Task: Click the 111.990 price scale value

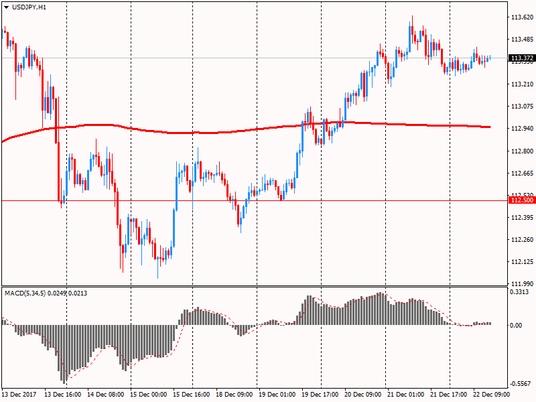Action: pyautogui.click(x=522, y=283)
